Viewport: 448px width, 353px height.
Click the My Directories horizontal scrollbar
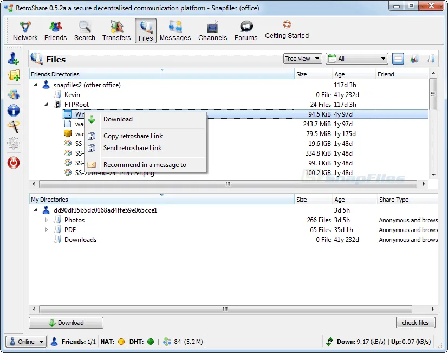click(x=225, y=309)
